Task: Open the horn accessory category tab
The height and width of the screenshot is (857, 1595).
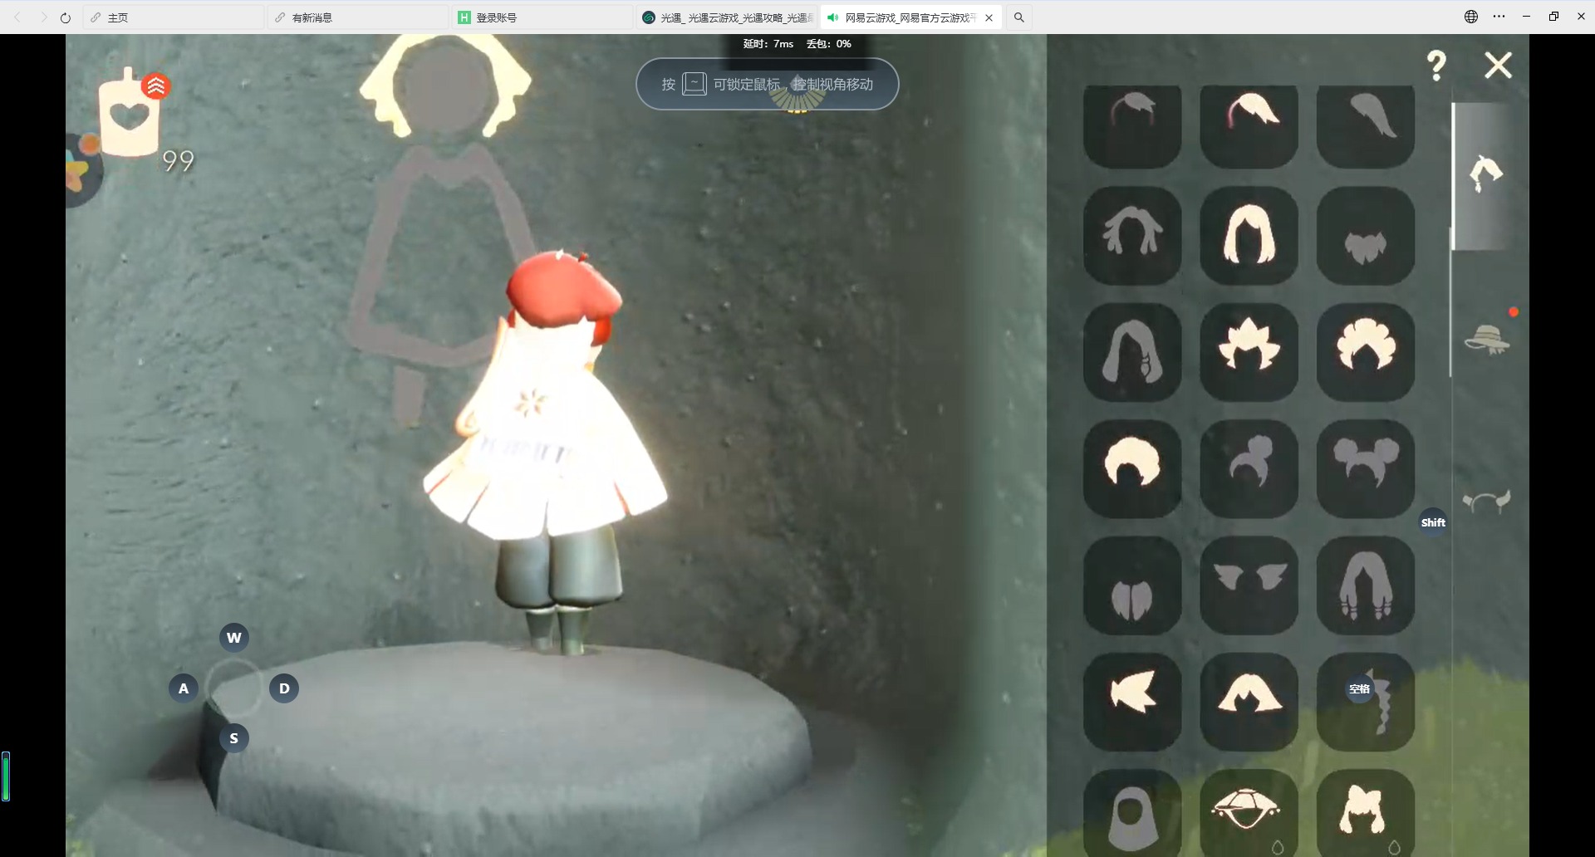Action: [x=1486, y=502]
